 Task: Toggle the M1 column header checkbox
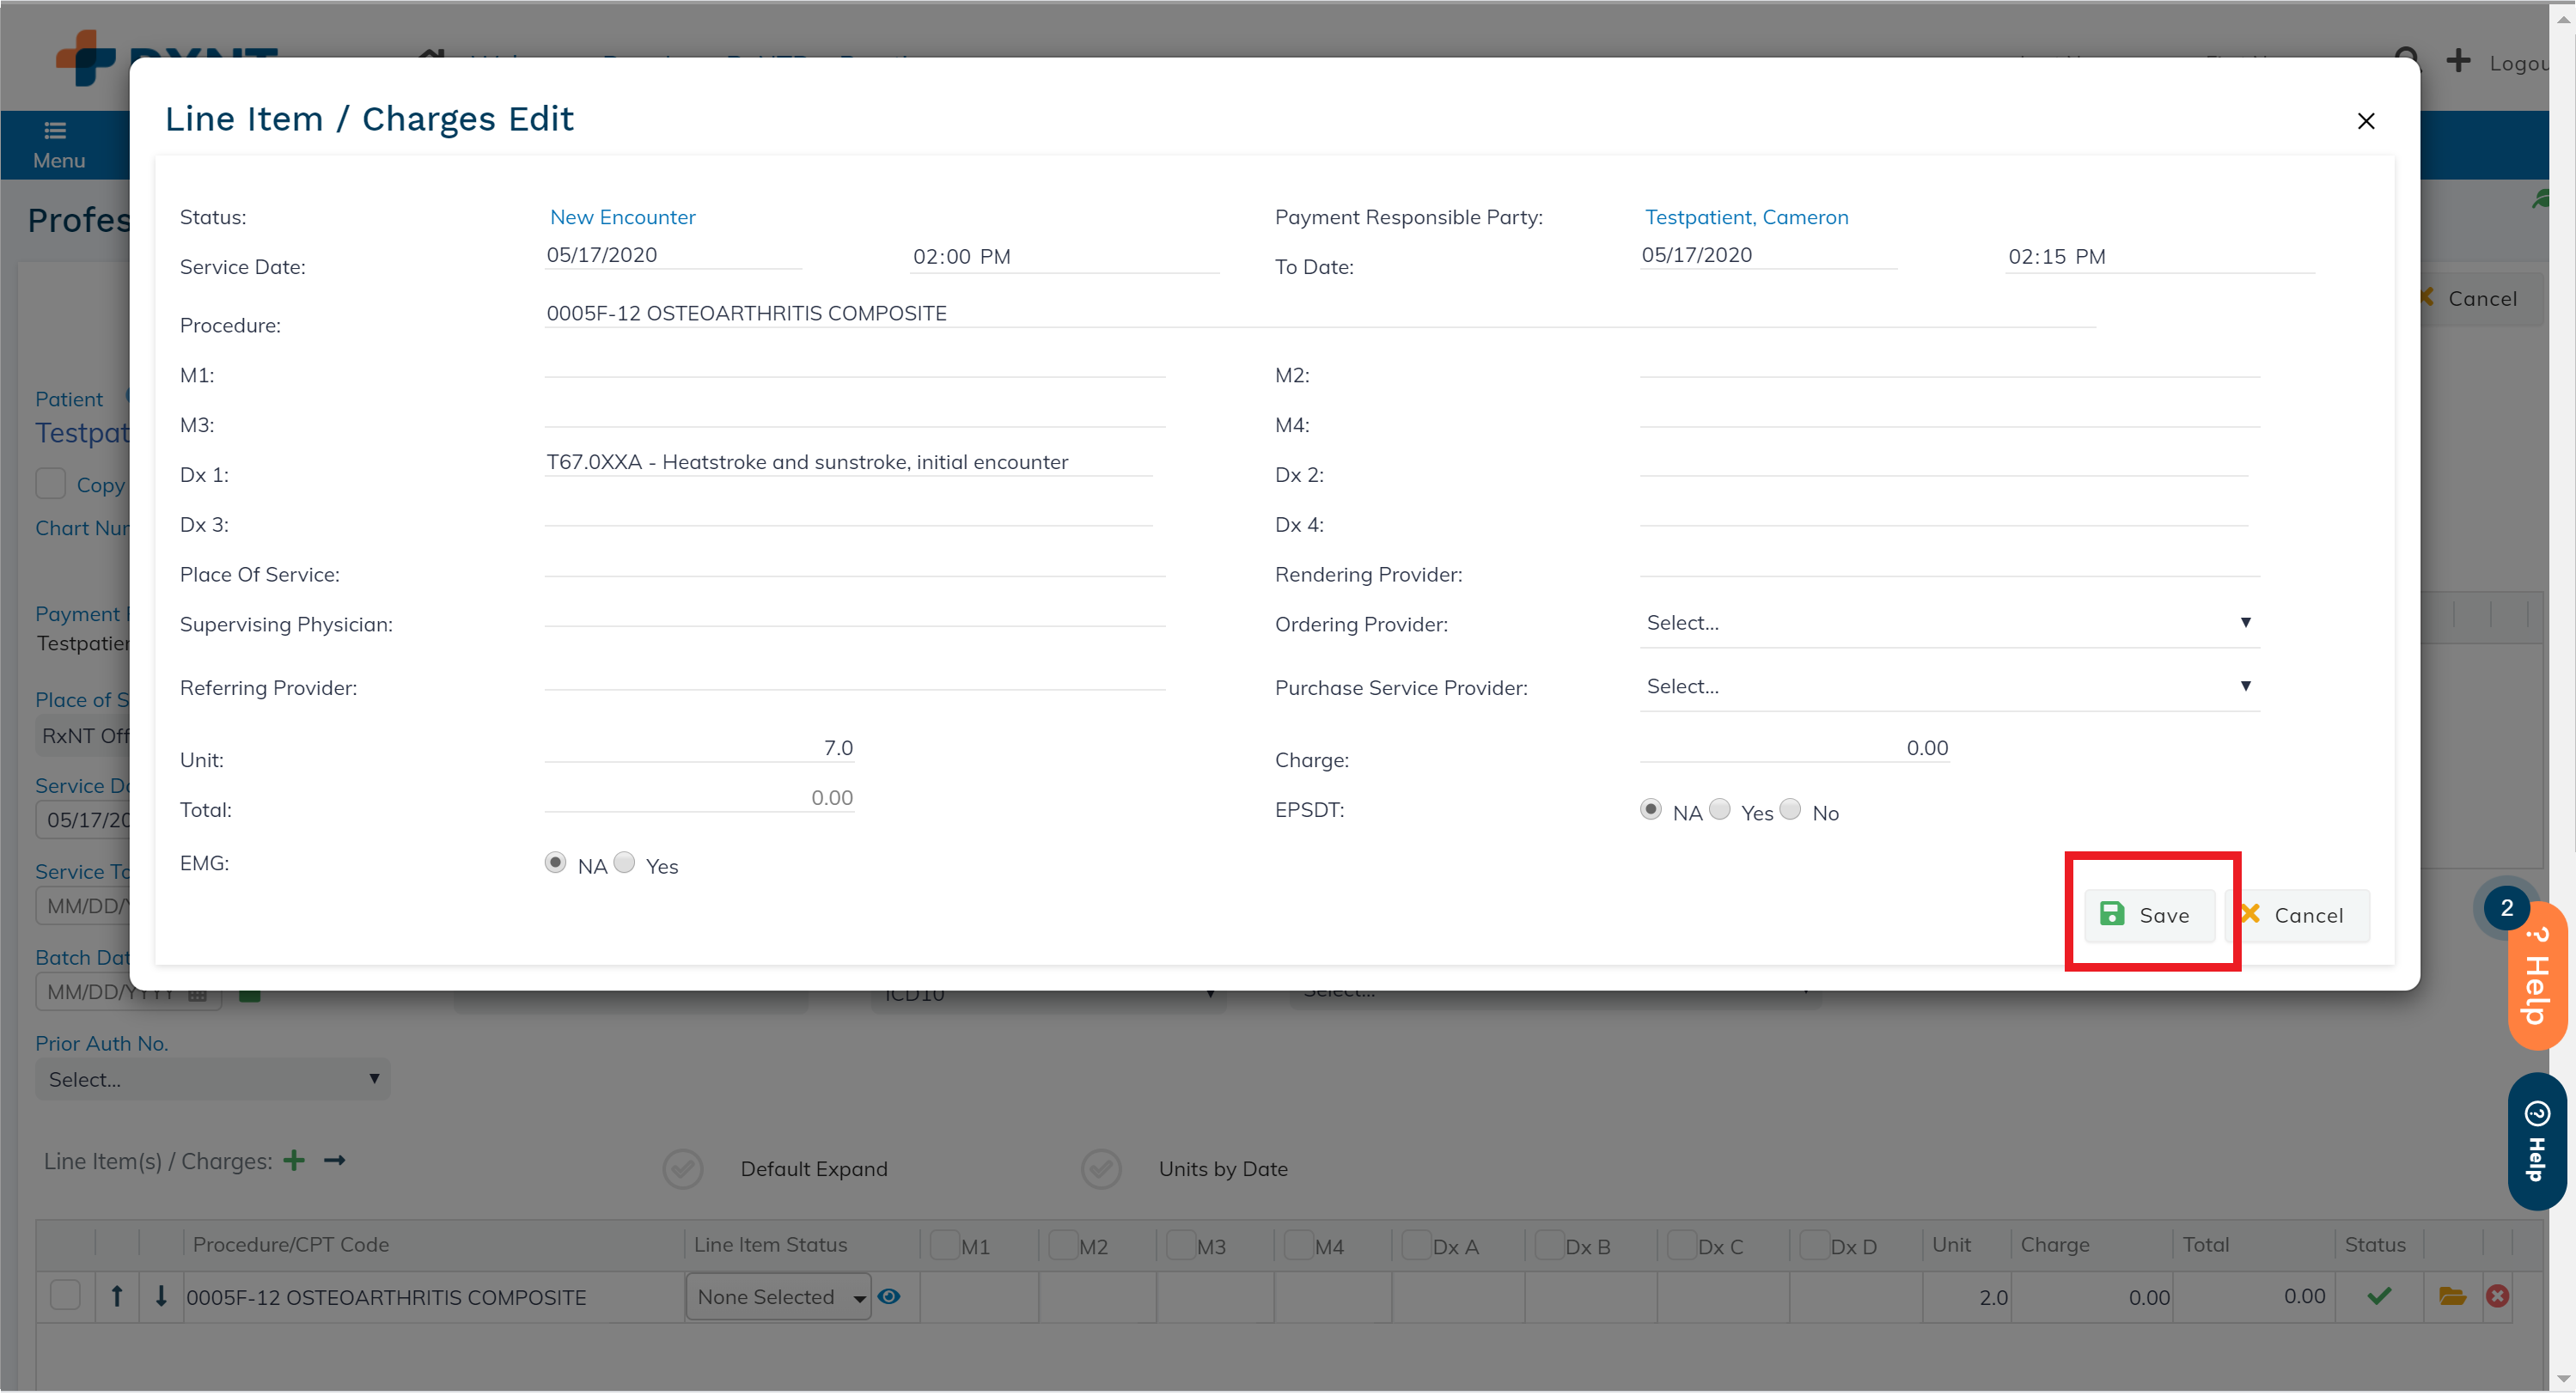coord(944,1245)
